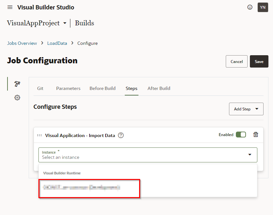Click the Save button
The height and width of the screenshot is (215, 273).
[259, 61]
